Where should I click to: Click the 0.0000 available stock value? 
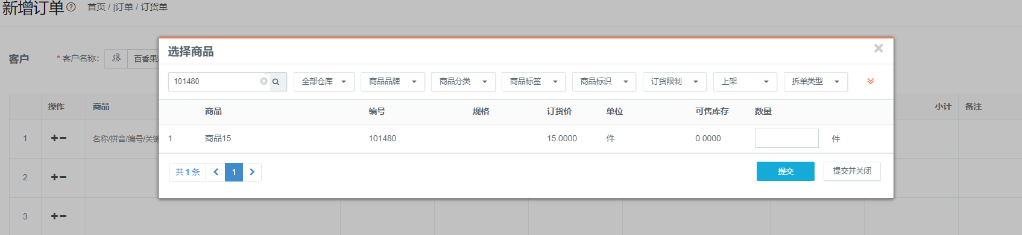(708, 138)
